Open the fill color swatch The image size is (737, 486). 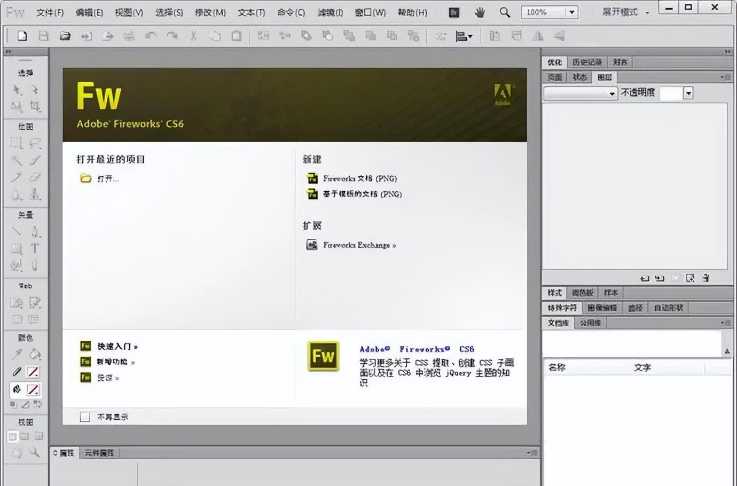click(x=33, y=390)
